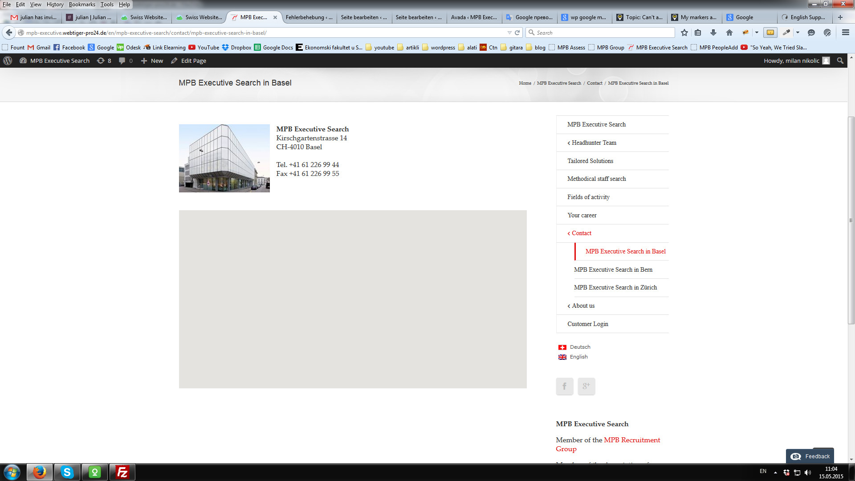Select the ColorZilla eyedropper icon
This screenshot has width=855, height=481.
pos(786,33)
